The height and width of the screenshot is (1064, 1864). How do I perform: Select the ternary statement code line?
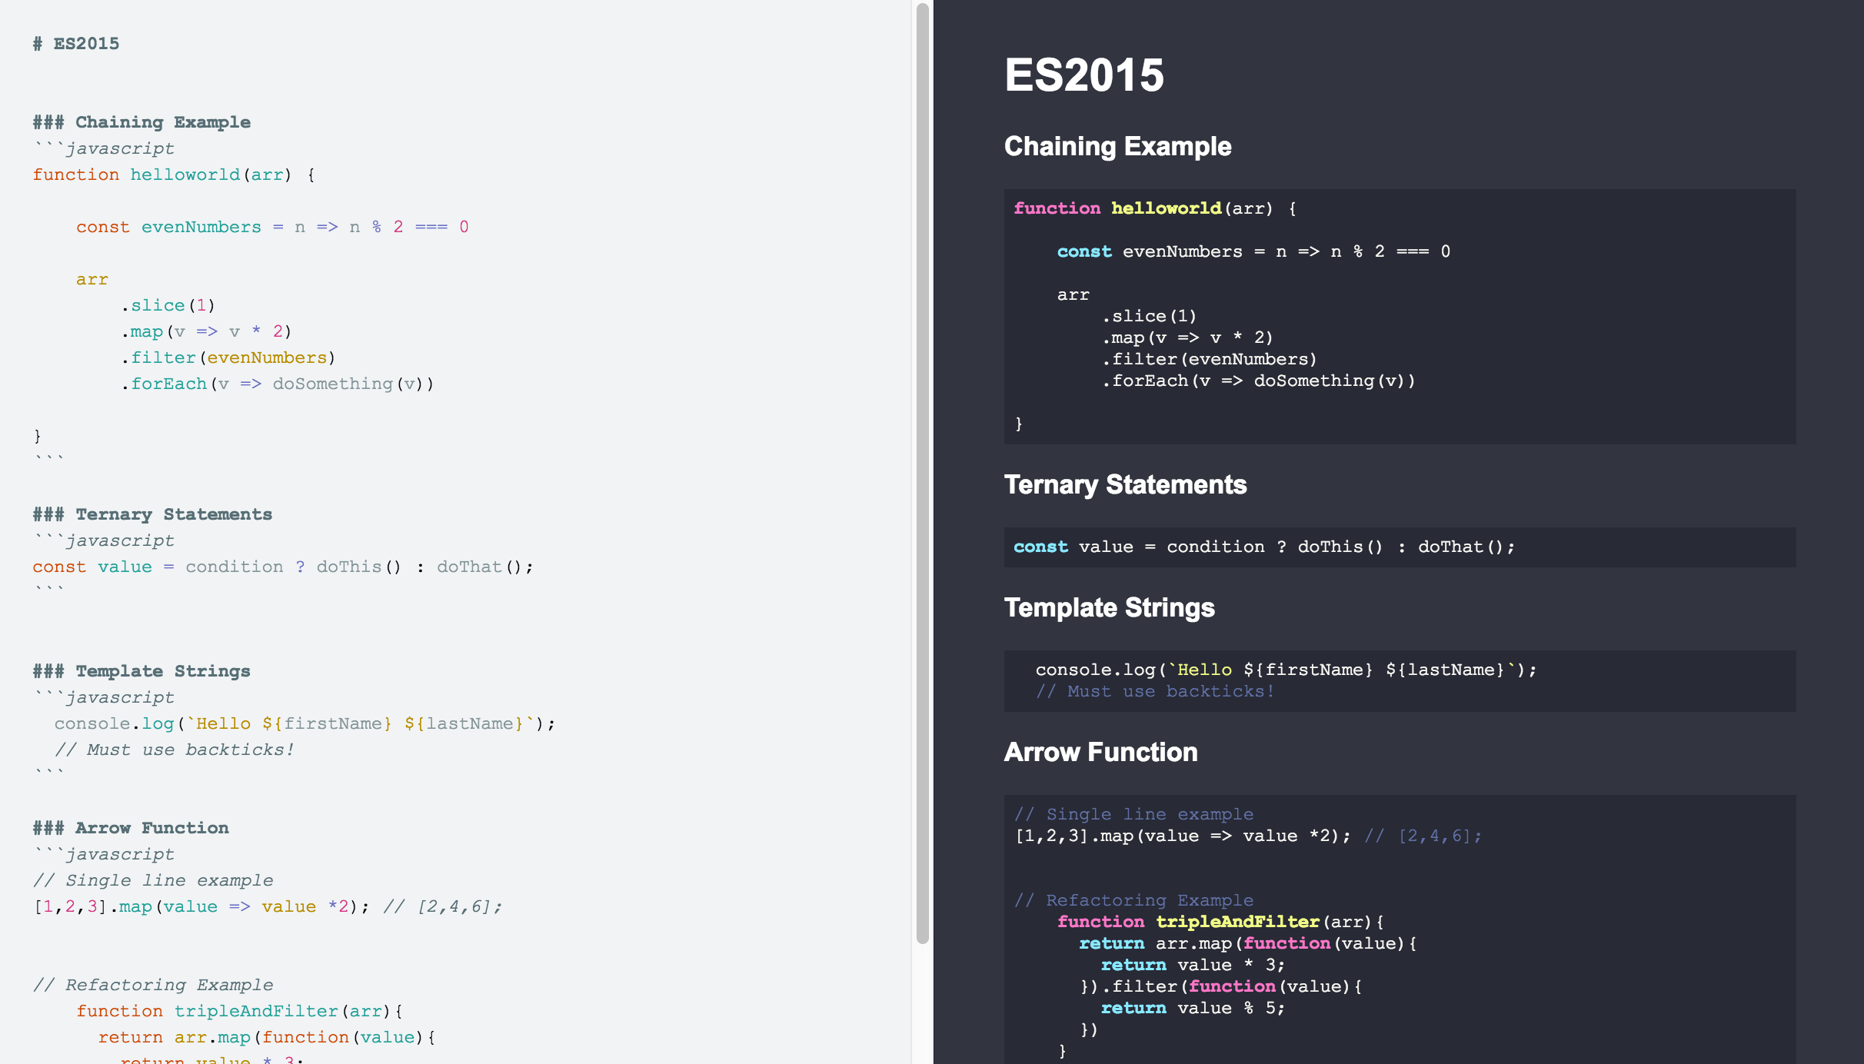[283, 567]
